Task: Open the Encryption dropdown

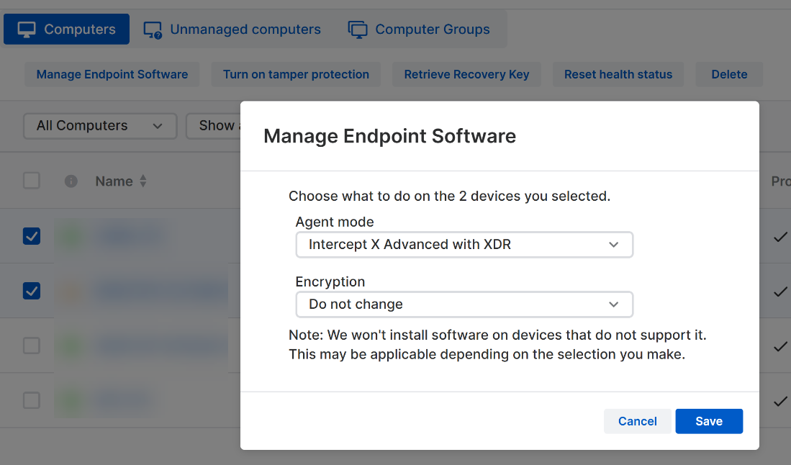Action: [464, 304]
